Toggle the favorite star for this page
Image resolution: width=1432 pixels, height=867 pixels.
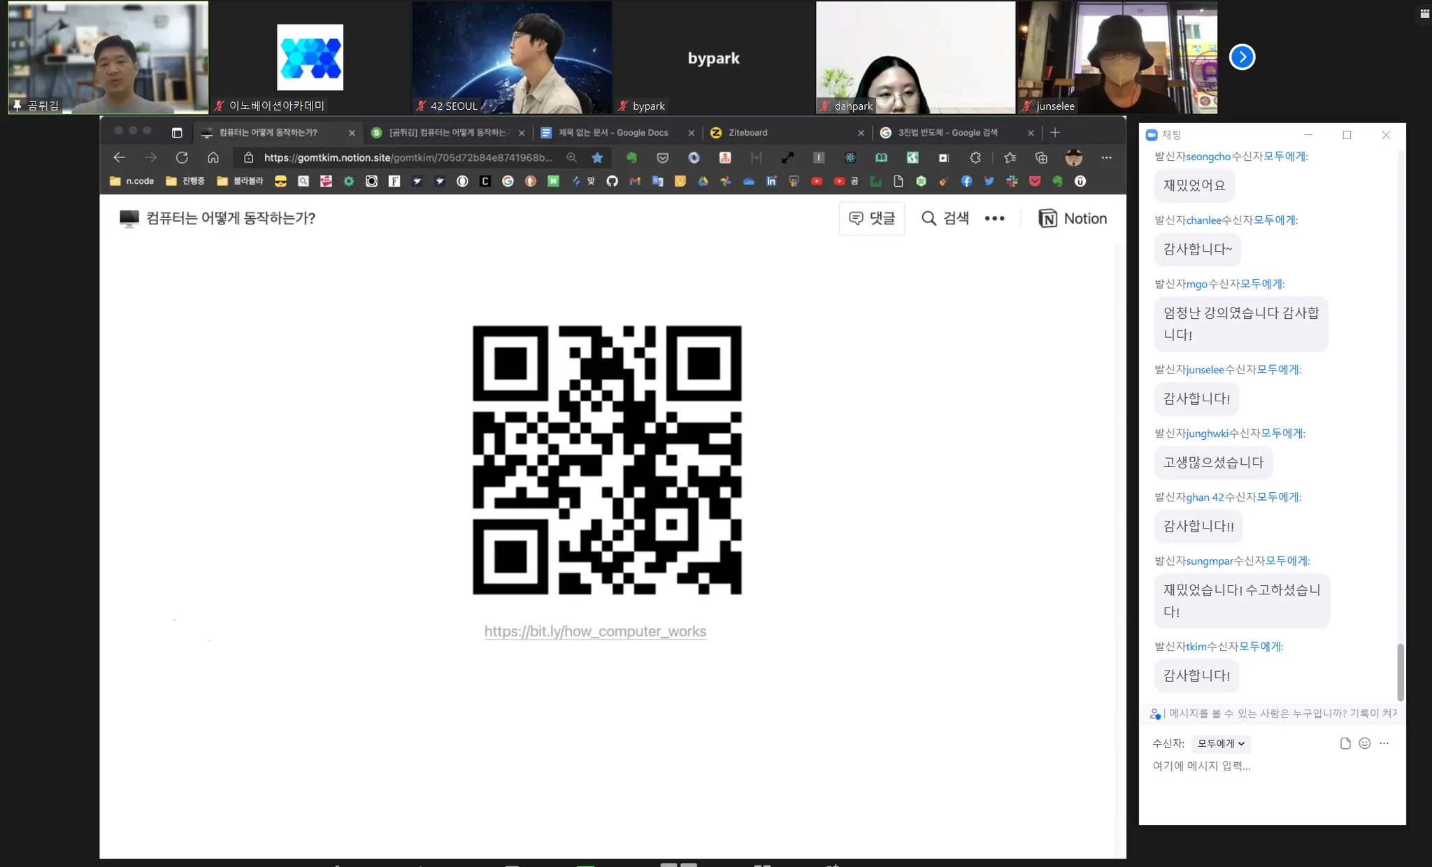point(597,158)
